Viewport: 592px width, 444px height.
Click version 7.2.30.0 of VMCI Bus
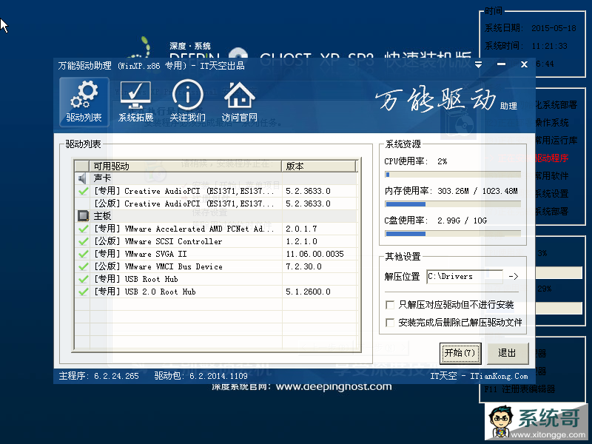pyautogui.click(x=303, y=266)
